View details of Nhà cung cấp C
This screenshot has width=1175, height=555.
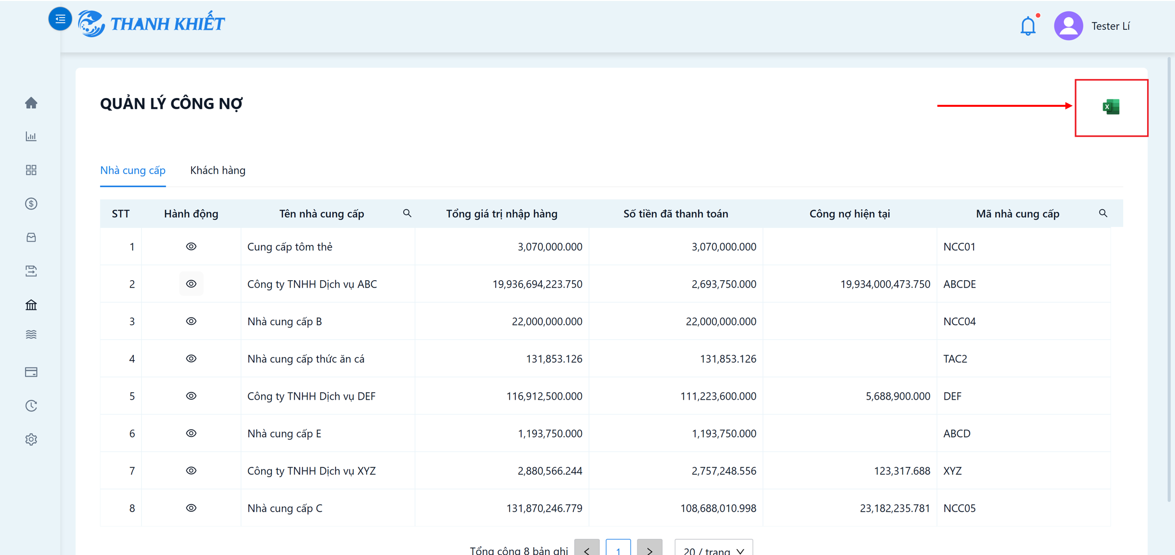(191, 508)
